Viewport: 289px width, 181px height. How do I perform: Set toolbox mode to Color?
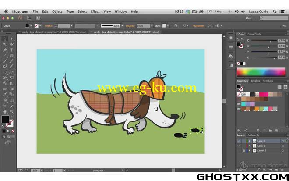tap(4, 131)
